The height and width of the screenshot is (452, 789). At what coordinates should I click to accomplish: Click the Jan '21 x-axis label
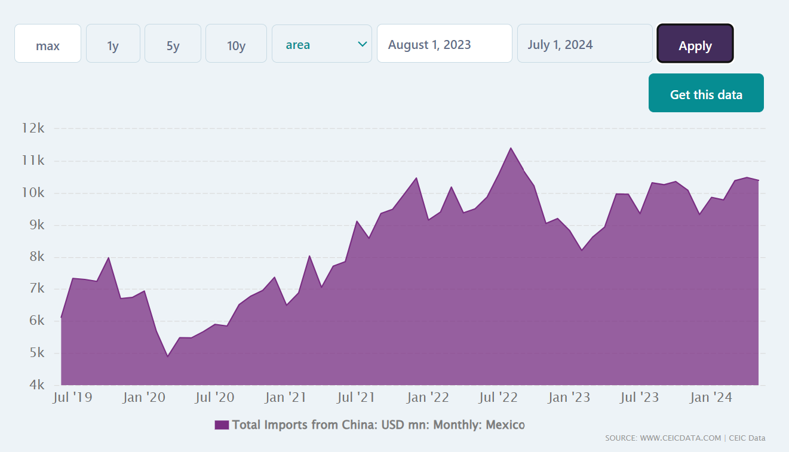point(285,397)
